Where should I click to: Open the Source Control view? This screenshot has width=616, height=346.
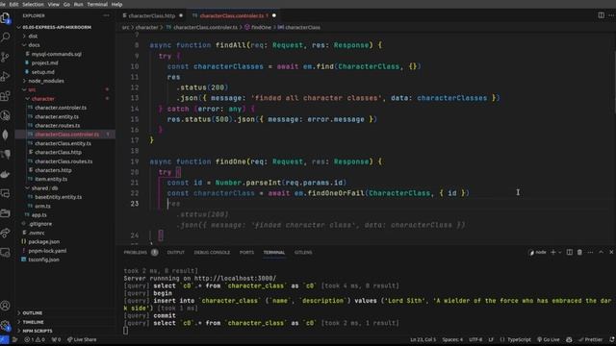click(6, 57)
